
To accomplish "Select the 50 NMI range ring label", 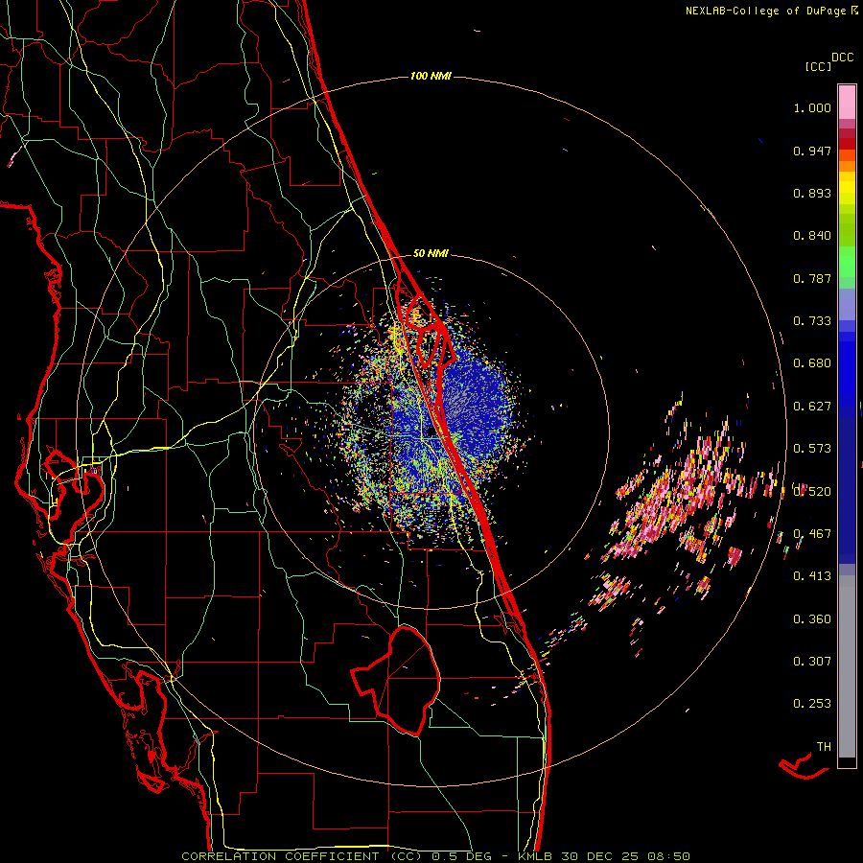I will click(431, 253).
